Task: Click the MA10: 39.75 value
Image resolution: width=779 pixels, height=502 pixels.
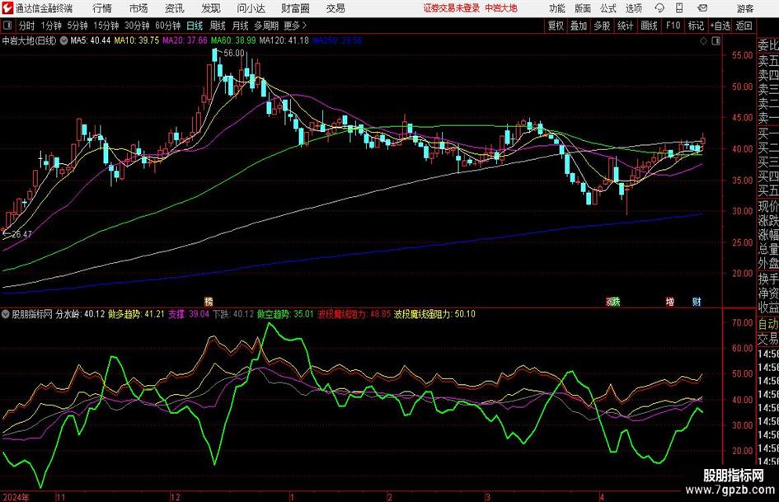Action: (137, 40)
